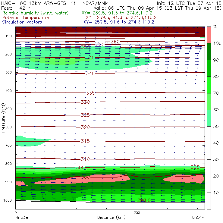Click the blue XY= 259.5, 91.6 coordinates text

click(x=119, y=22)
